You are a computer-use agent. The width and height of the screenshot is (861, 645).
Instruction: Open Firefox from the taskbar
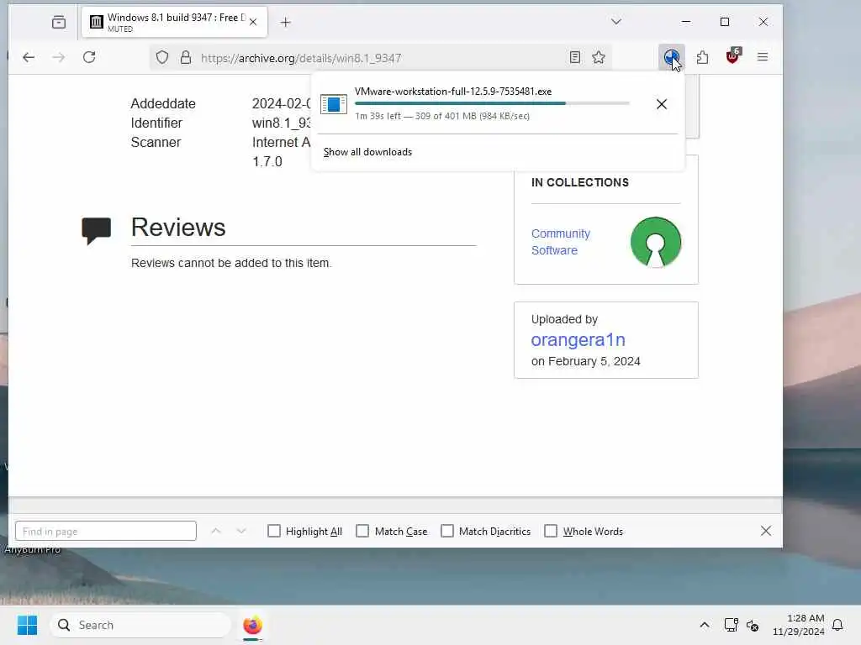pyautogui.click(x=252, y=625)
